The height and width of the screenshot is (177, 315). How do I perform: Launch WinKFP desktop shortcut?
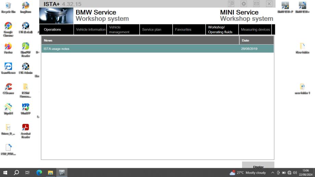26,109
